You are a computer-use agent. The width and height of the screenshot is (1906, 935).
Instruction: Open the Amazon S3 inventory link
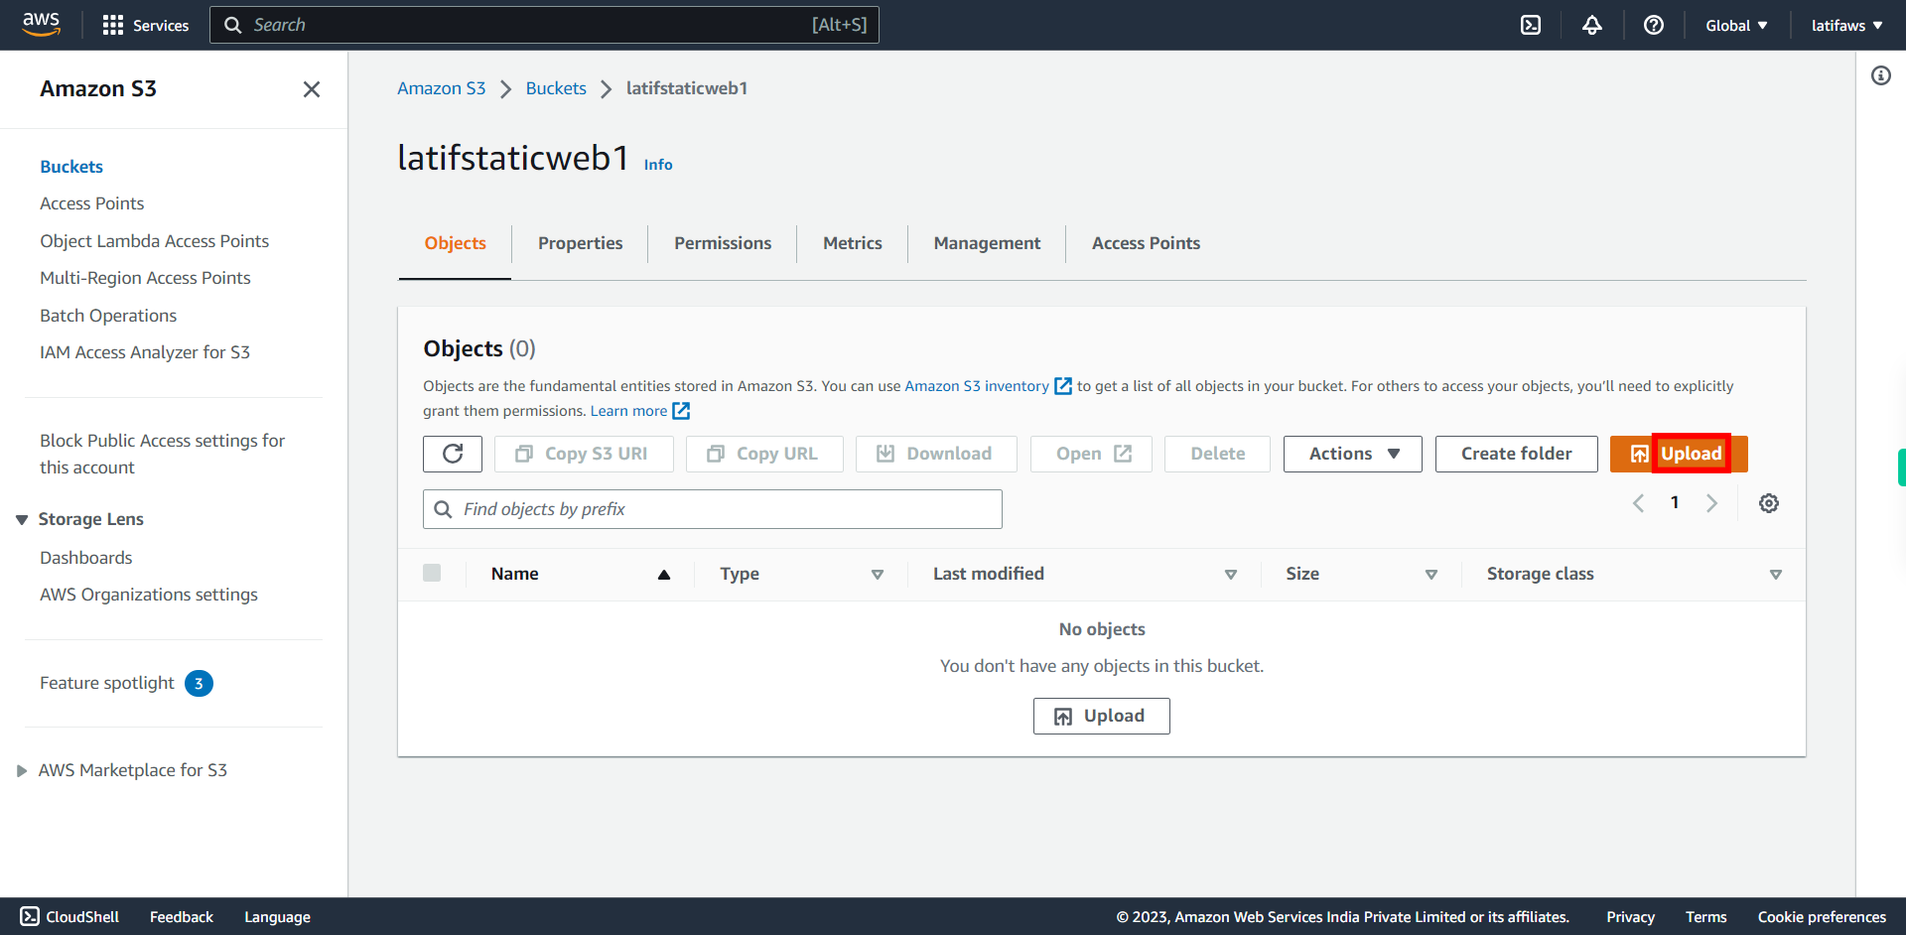(977, 386)
